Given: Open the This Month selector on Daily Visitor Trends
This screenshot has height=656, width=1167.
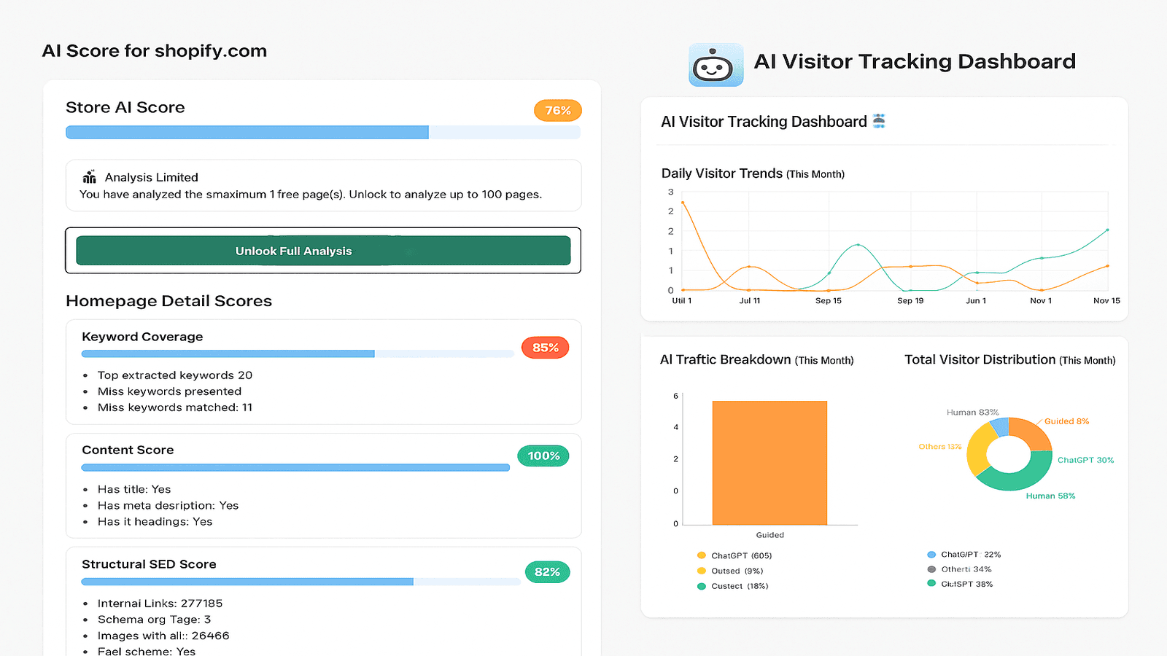Looking at the screenshot, I should click(815, 173).
